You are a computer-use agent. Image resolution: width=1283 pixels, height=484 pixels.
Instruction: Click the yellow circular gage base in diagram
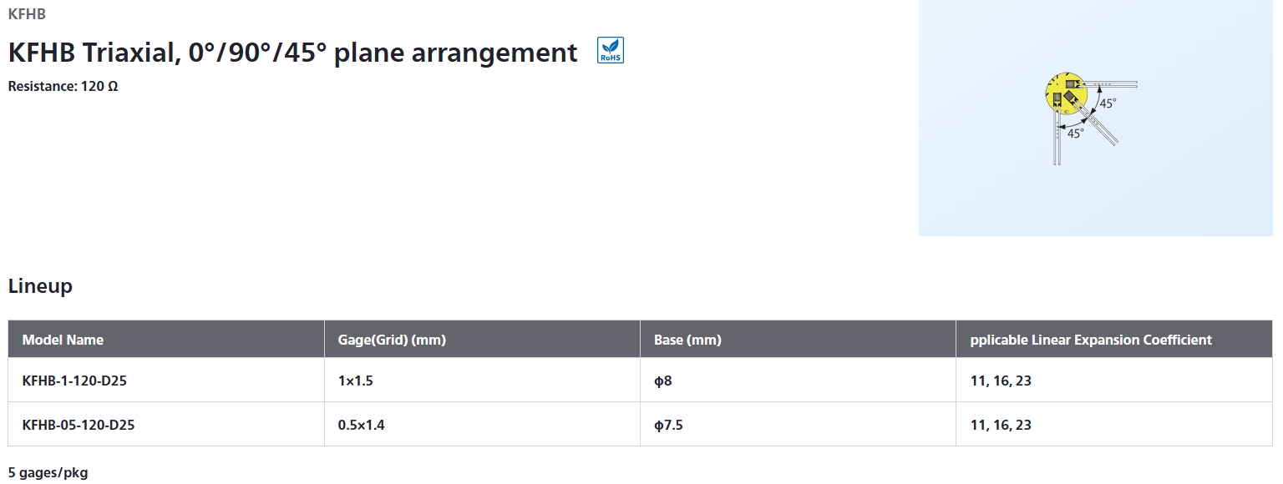(x=1063, y=92)
